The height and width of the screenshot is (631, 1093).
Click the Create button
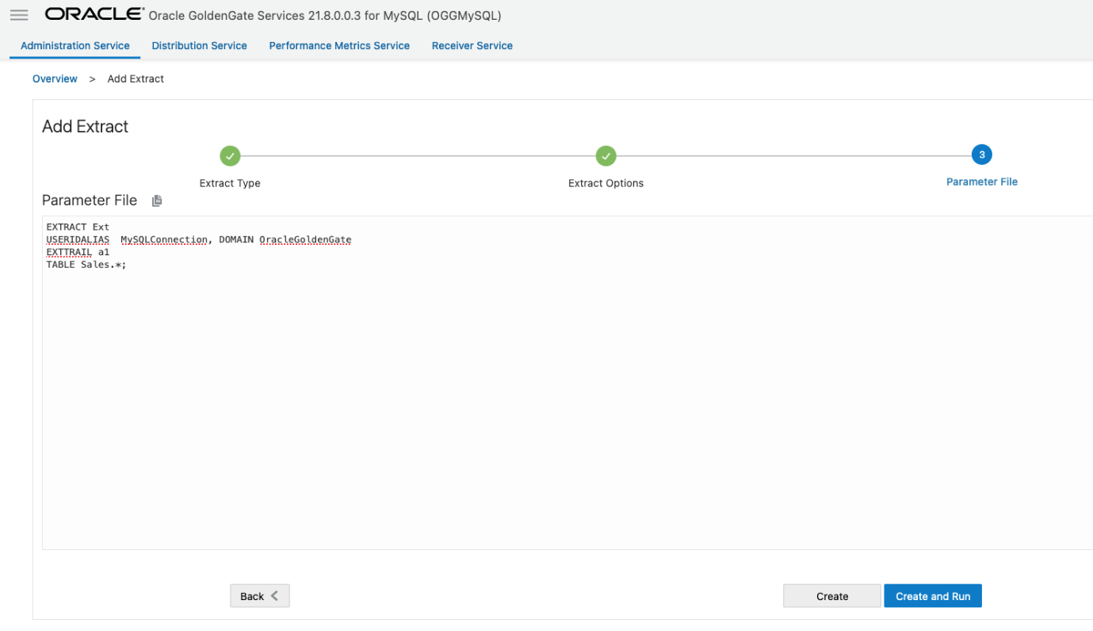point(831,595)
